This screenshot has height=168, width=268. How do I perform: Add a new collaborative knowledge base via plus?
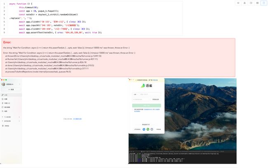point(19,121)
